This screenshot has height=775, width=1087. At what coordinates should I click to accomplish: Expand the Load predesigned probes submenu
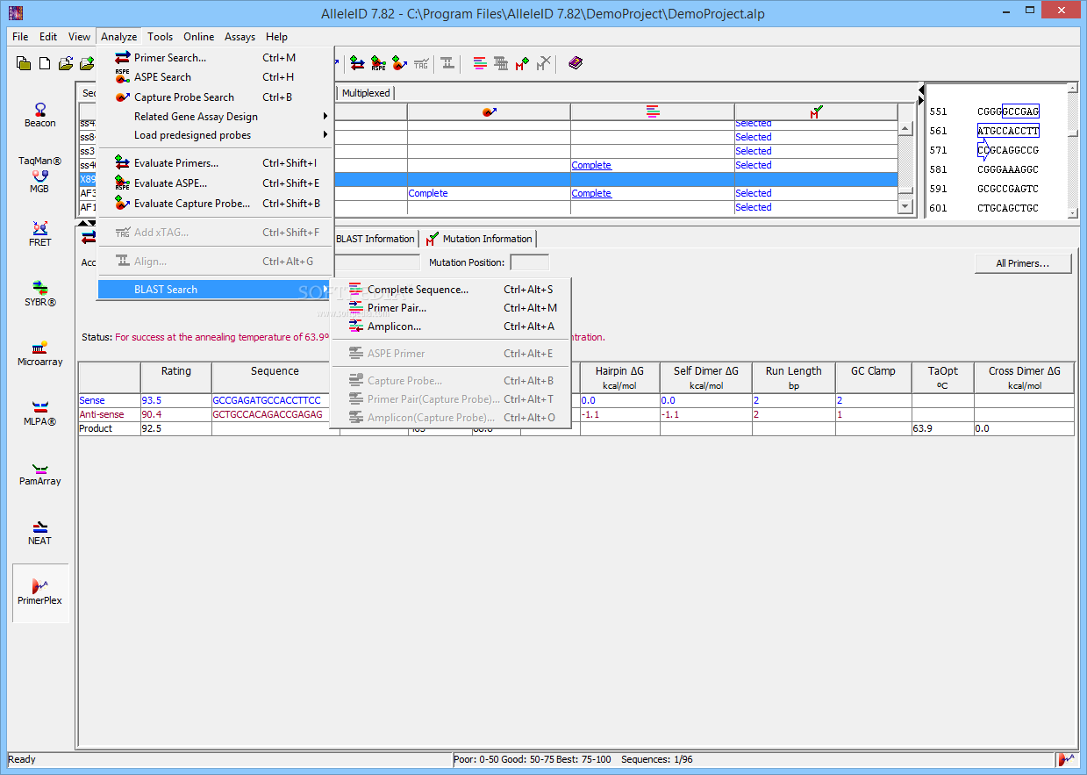pos(215,135)
